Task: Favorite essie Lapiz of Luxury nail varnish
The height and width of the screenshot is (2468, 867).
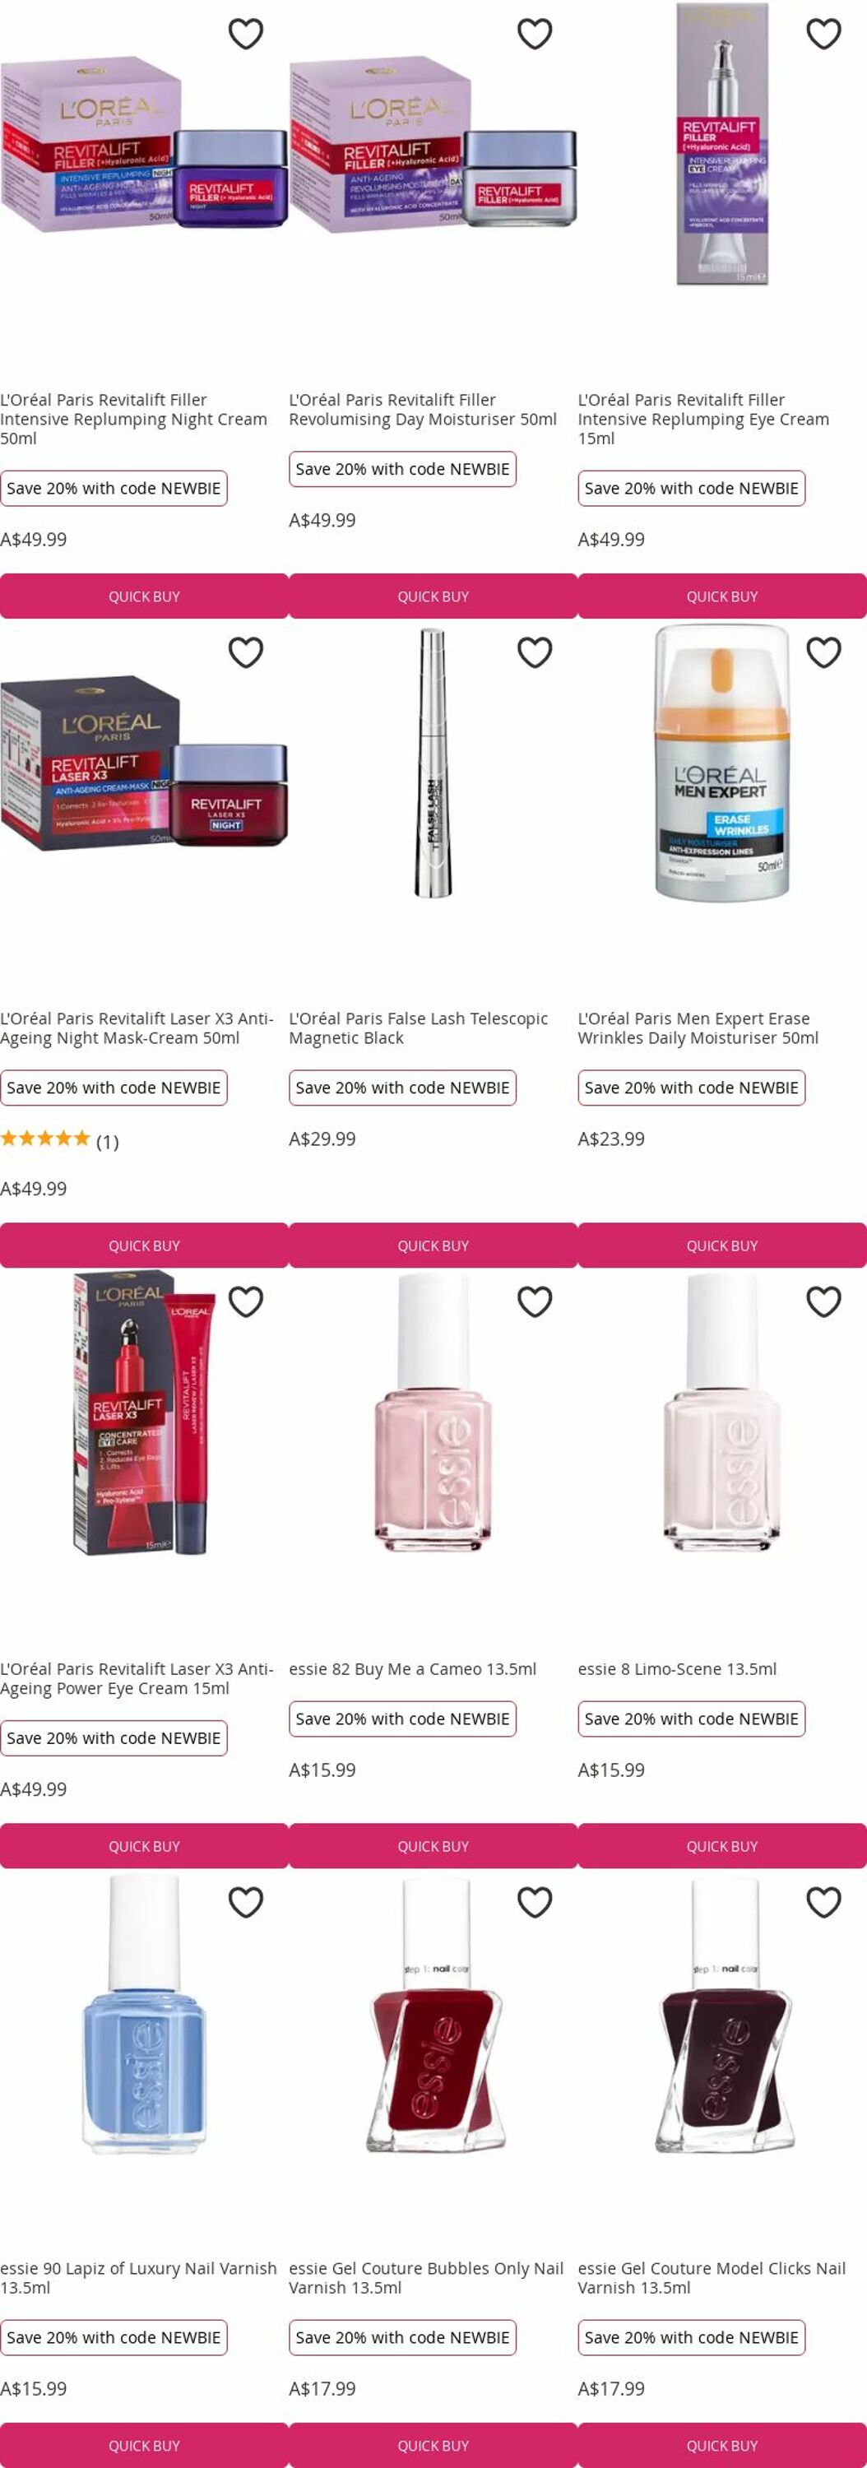Action: pos(245,1902)
